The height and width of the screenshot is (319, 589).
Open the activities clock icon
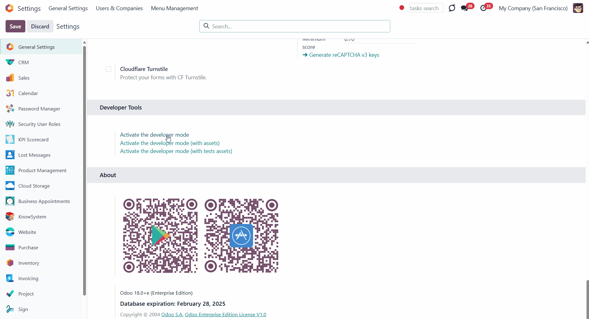click(x=484, y=8)
